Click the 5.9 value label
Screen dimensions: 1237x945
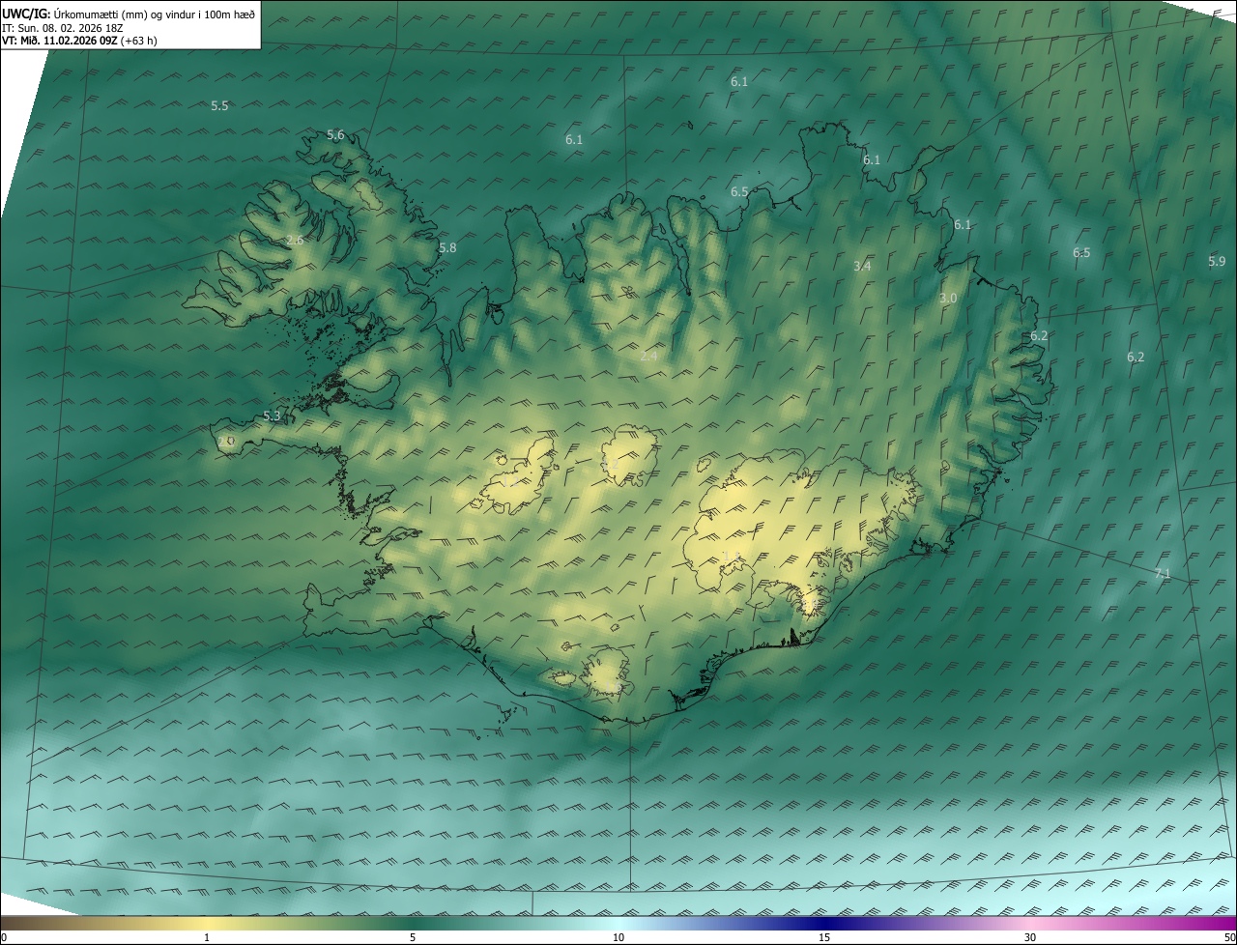pos(1217,262)
